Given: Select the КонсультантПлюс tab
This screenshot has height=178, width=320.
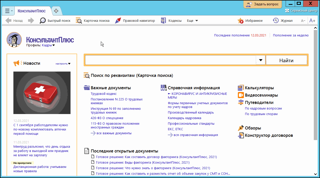Looking at the screenshot, I should [32, 11].
